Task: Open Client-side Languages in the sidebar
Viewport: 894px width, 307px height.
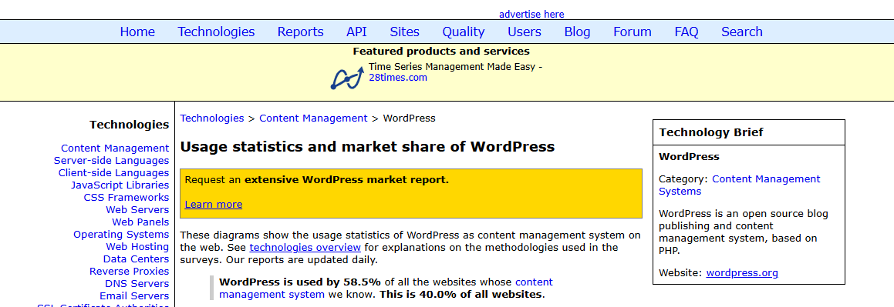Action: [x=113, y=173]
